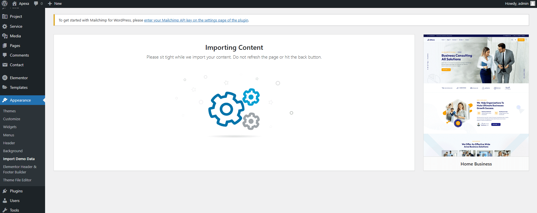Open the Pages menu

pyautogui.click(x=15, y=46)
